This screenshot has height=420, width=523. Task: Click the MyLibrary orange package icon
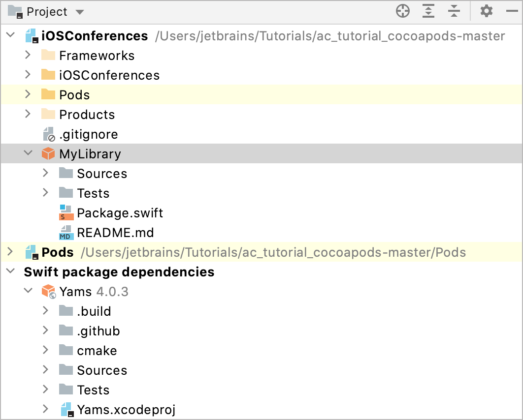pyautogui.click(x=48, y=154)
